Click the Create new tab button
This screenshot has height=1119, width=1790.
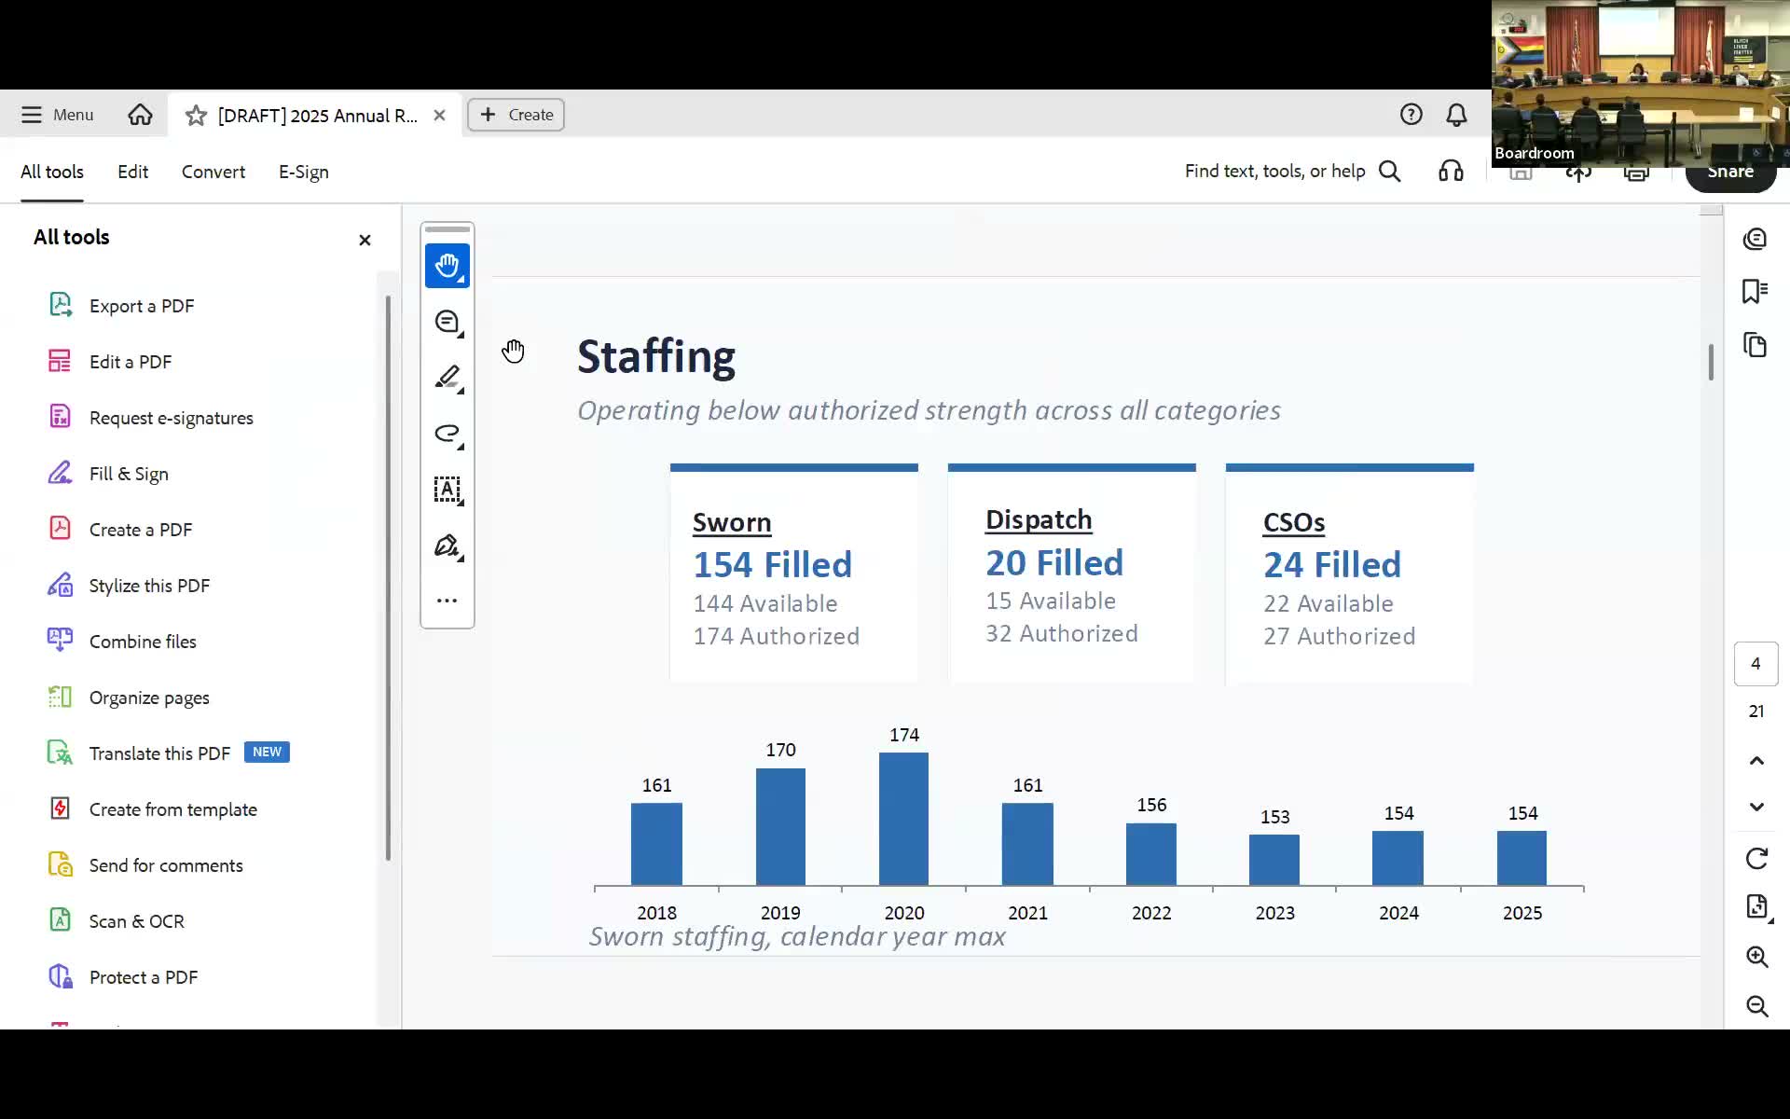pos(516,115)
